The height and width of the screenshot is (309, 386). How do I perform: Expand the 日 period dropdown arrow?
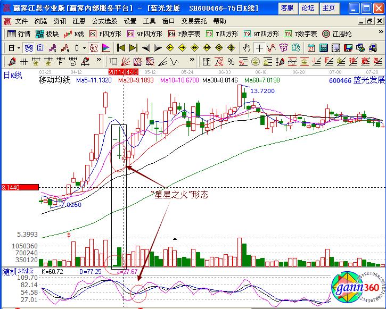click(x=19, y=47)
